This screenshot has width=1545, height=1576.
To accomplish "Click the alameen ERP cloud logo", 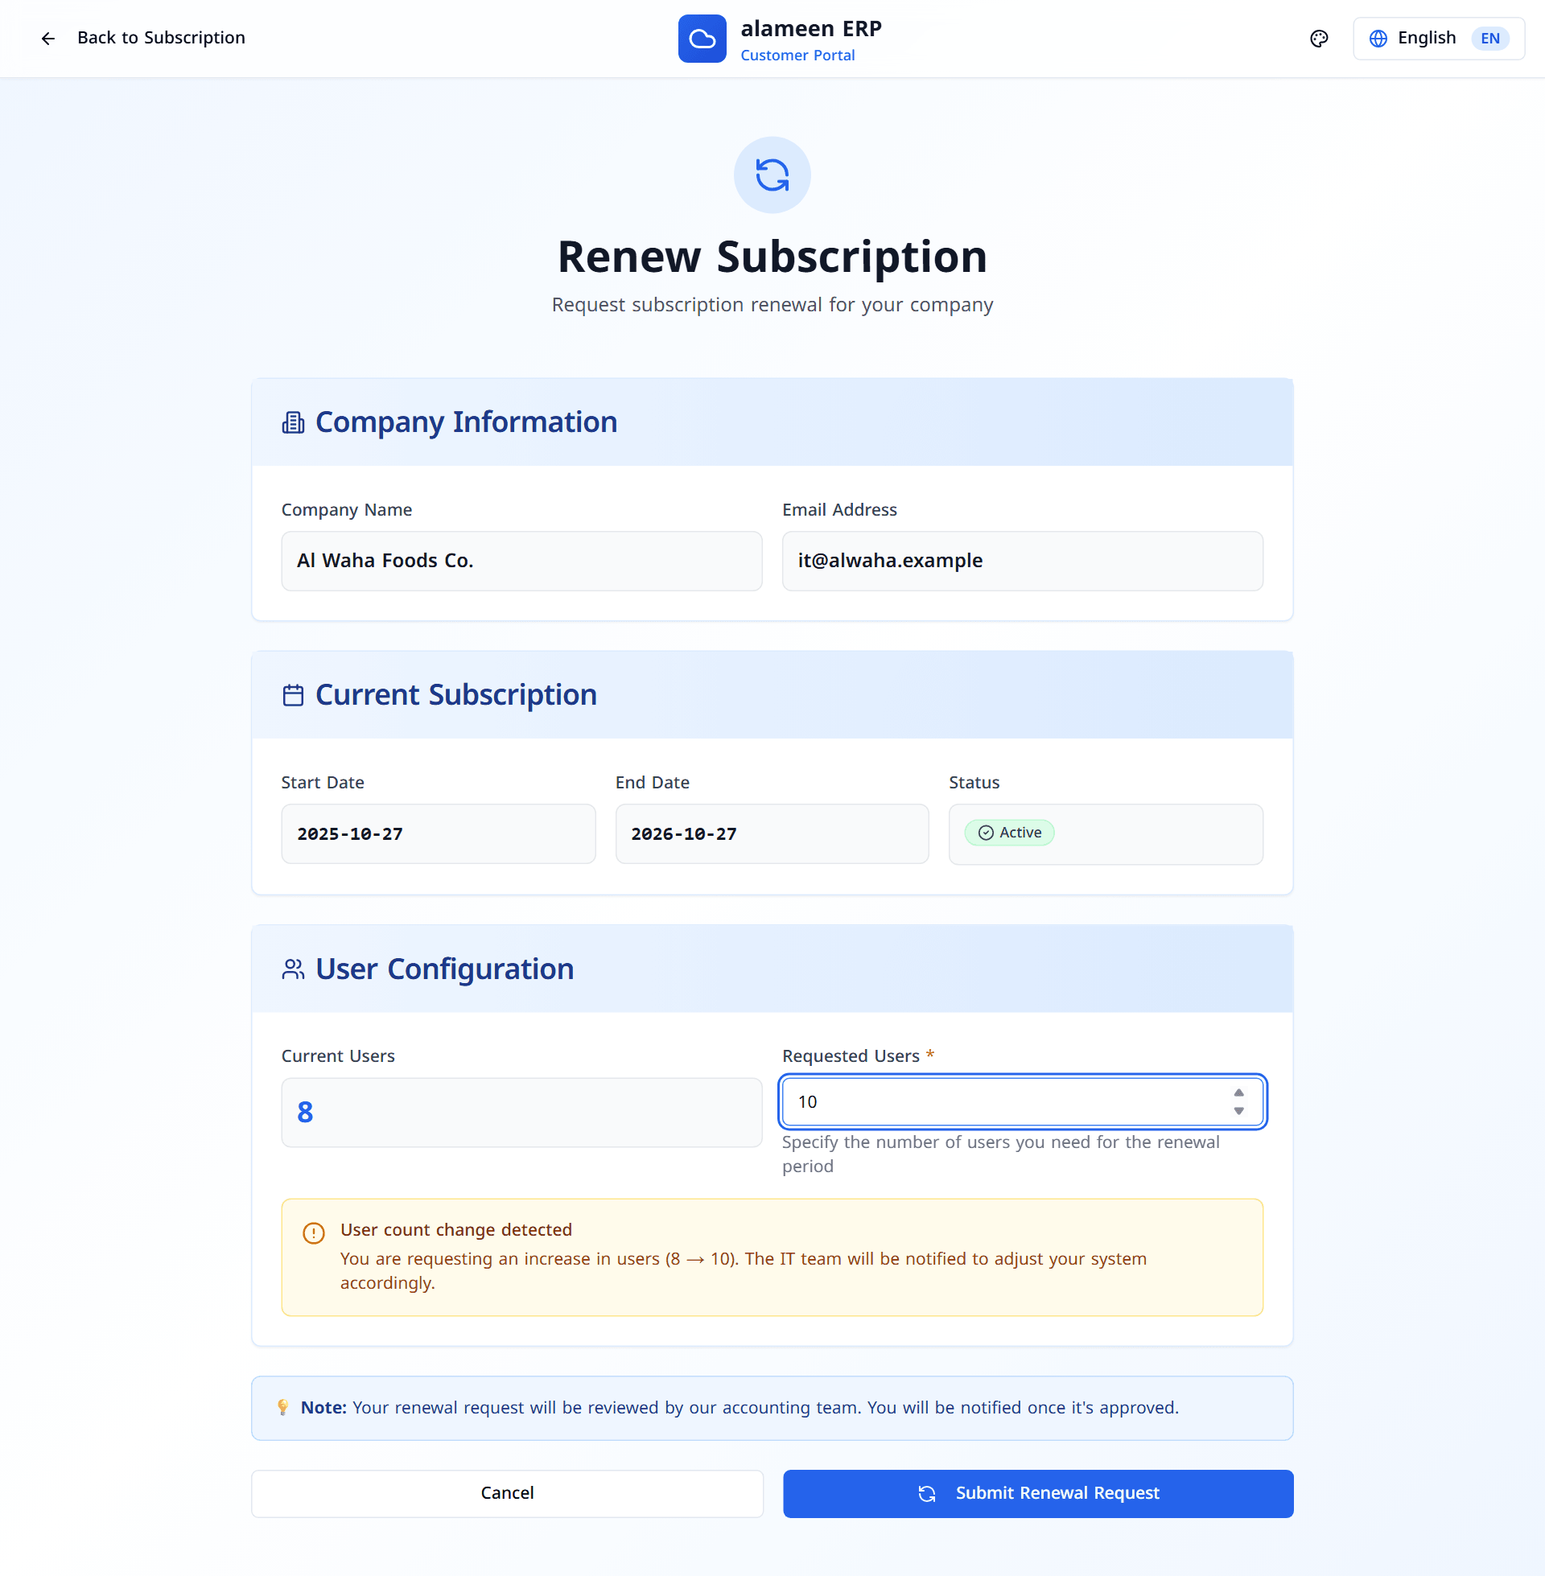I will click(x=702, y=38).
